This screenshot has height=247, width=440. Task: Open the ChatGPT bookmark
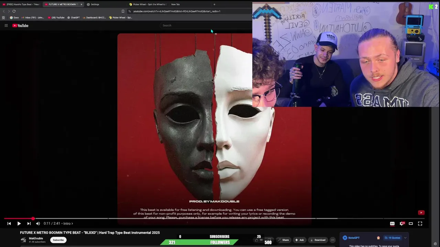[x=74, y=17]
